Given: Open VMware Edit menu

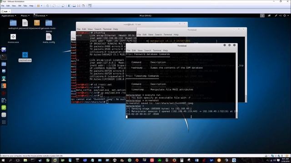Looking at the screenshot, I should tap(8, 6).
